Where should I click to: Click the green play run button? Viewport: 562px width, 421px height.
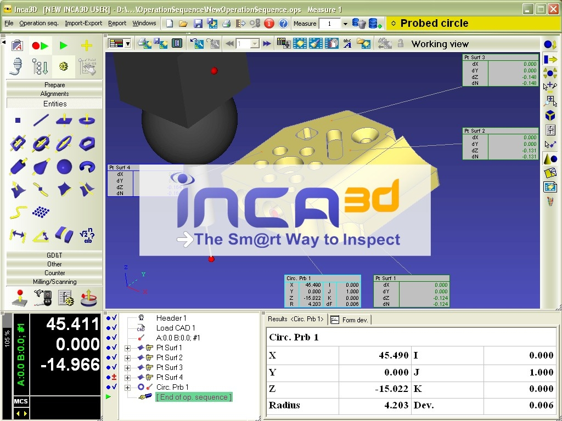click(64, 46)
